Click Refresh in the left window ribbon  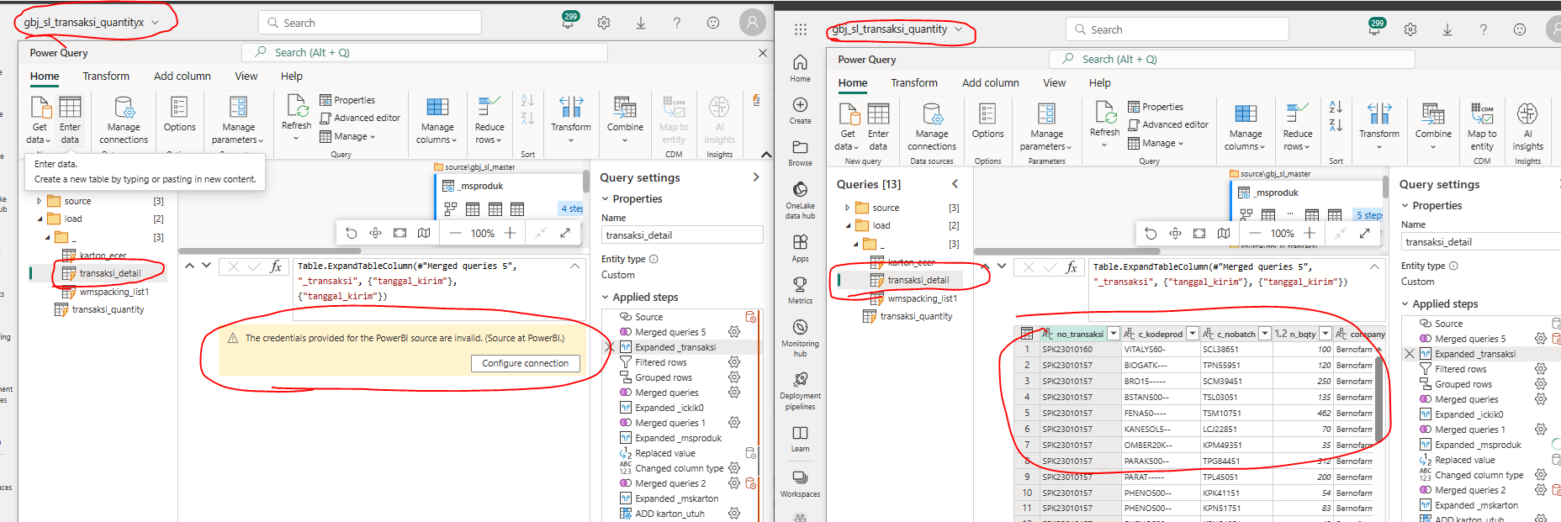(296, 116)
